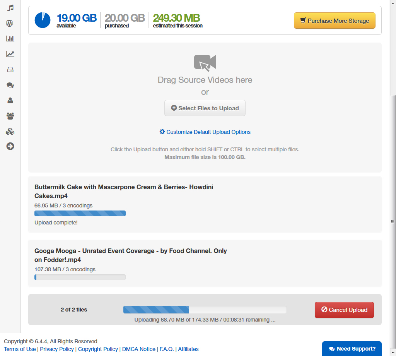Open the Need Support? chat button
Screen dimensions: 396x356
point(352,349)
